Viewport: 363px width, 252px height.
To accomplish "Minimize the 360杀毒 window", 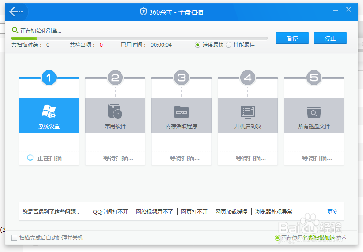I will coord(336,11).
